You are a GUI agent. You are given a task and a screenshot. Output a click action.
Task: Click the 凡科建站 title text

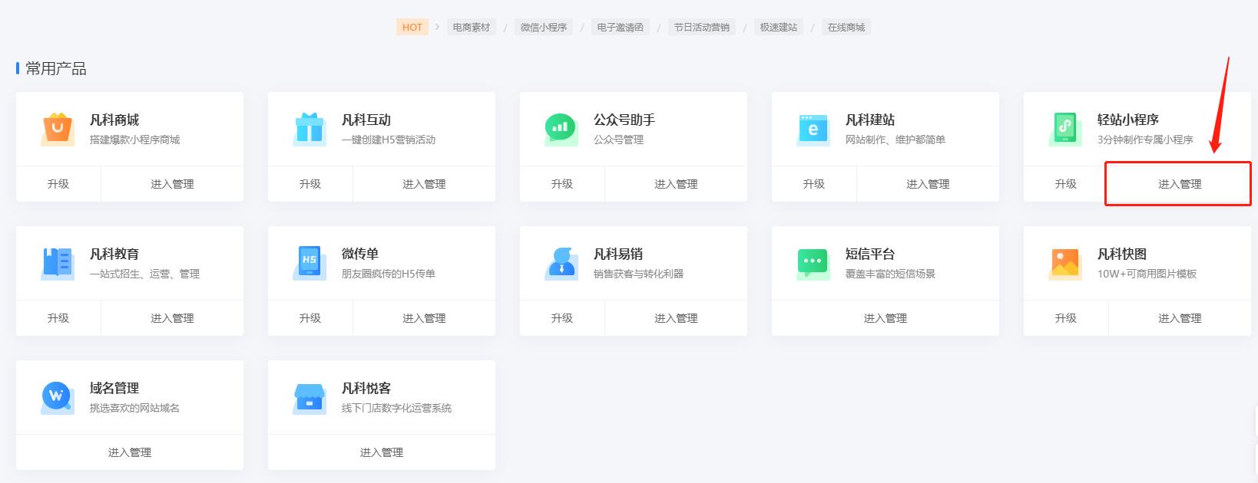point(870,120)
